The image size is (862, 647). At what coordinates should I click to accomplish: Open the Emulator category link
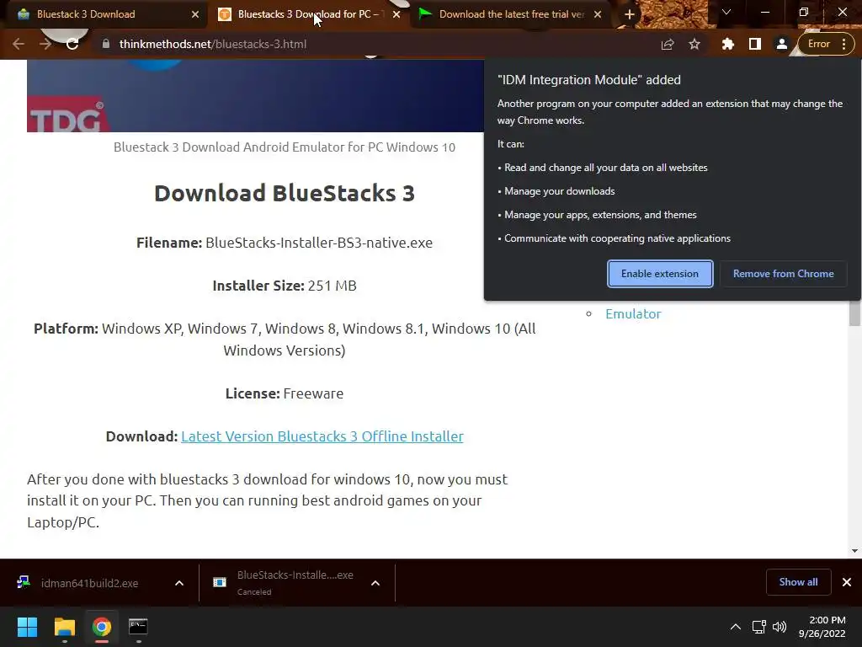coord(633,313)
